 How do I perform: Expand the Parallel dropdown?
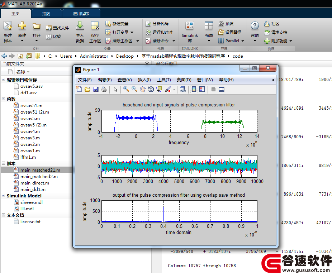243,41
